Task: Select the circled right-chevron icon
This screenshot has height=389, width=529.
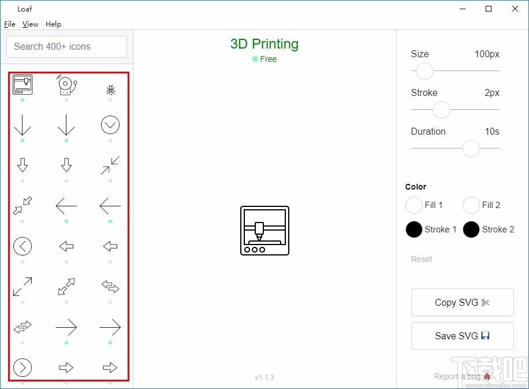Action: [23, 368]
